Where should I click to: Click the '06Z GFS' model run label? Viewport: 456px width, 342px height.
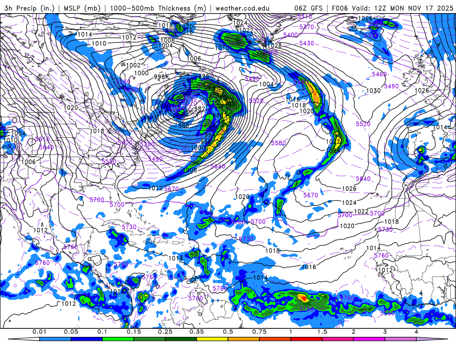pos(308,8)
